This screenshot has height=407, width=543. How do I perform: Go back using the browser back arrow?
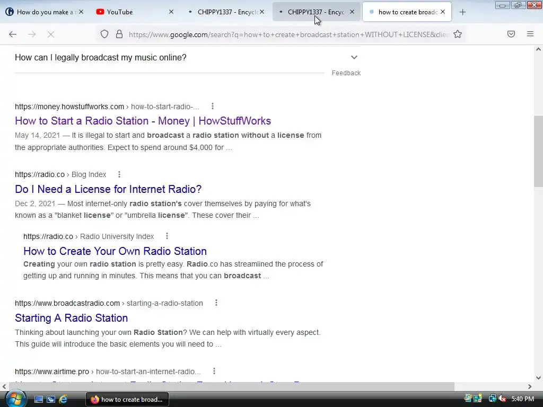point(13,34)
